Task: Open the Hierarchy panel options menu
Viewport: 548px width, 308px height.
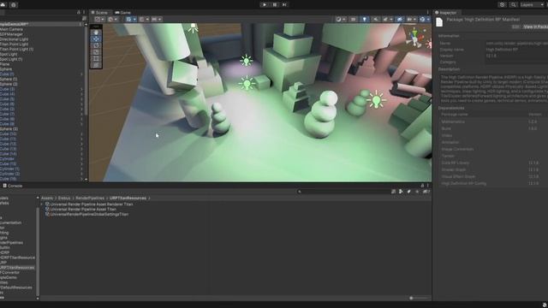Action: pyautogui.click(x=84, y=12)
